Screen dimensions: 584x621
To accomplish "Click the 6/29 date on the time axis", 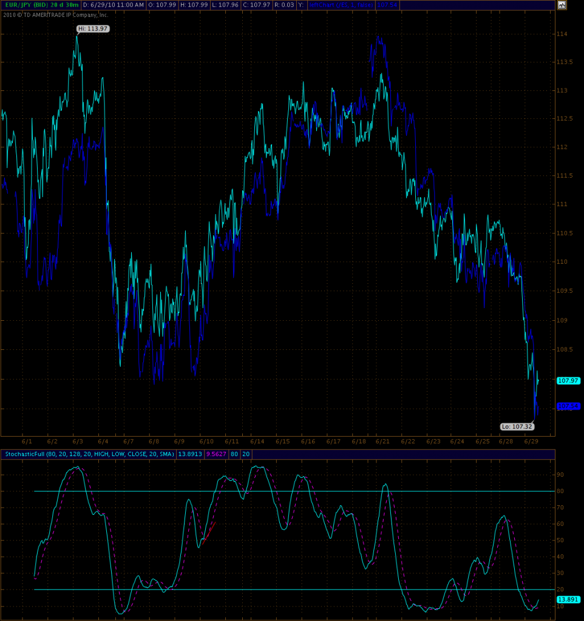I will tap(532, 441).
